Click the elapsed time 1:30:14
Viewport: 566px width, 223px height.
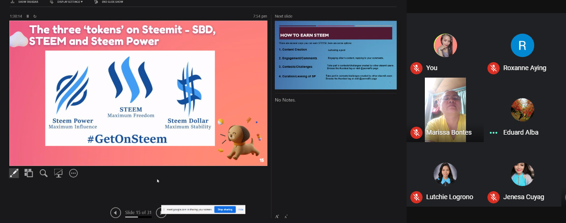coord(16,16)
